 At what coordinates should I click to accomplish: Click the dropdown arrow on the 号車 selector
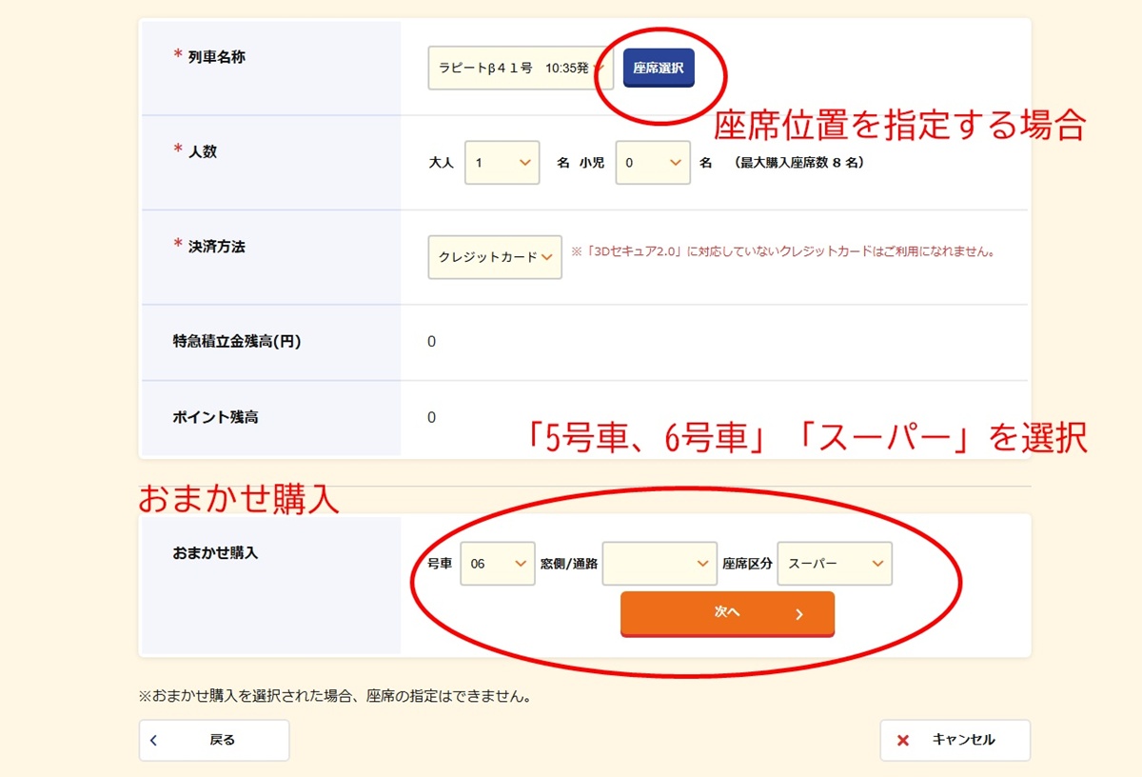click(522, 564)
